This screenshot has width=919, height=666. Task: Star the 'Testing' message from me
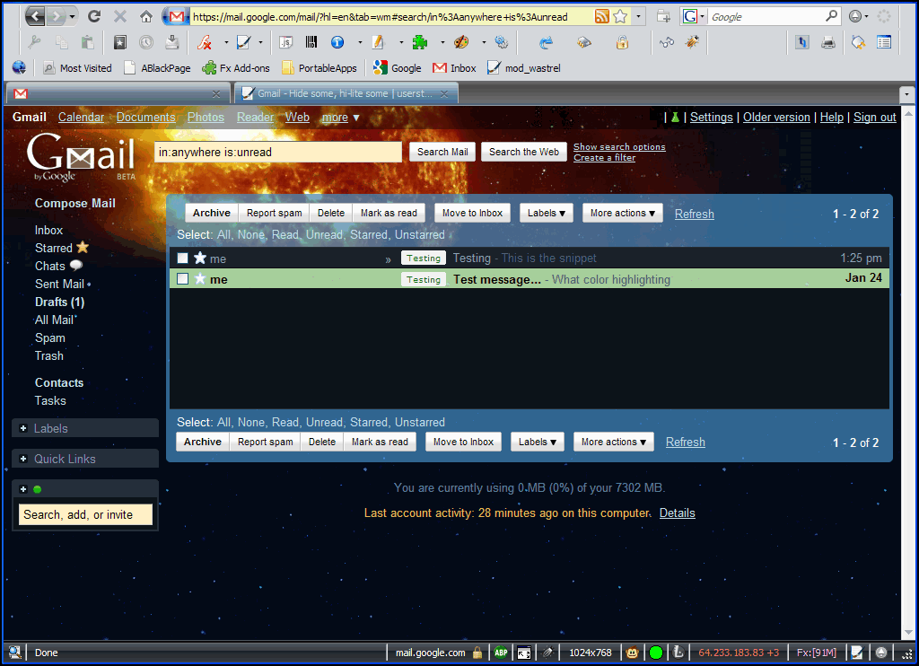pos(200,258)
